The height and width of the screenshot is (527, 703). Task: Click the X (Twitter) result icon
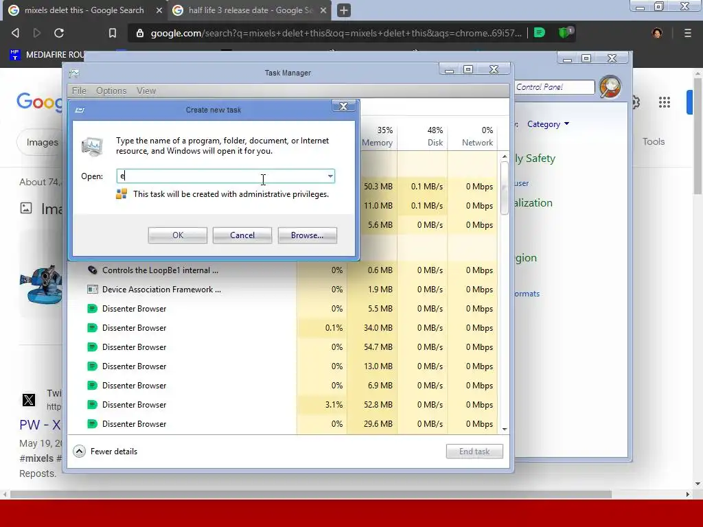click(29, 400)
